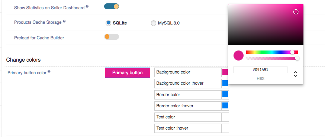This screenshot has height=137, width=325.
Task: Click the saturation gradient picker area
Action: point(266,25)
